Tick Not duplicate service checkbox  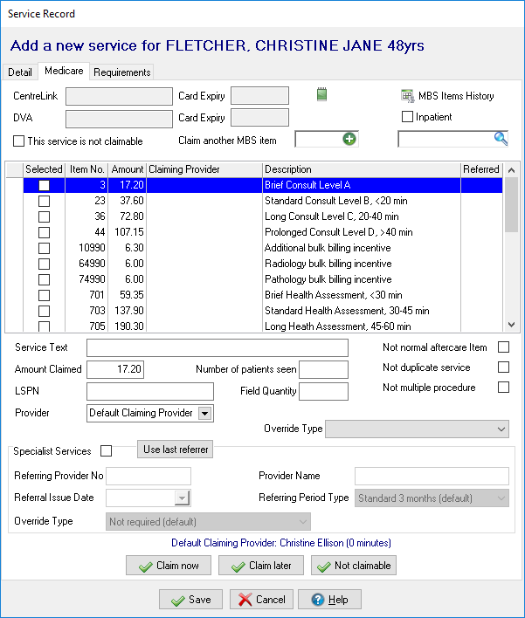503,367
